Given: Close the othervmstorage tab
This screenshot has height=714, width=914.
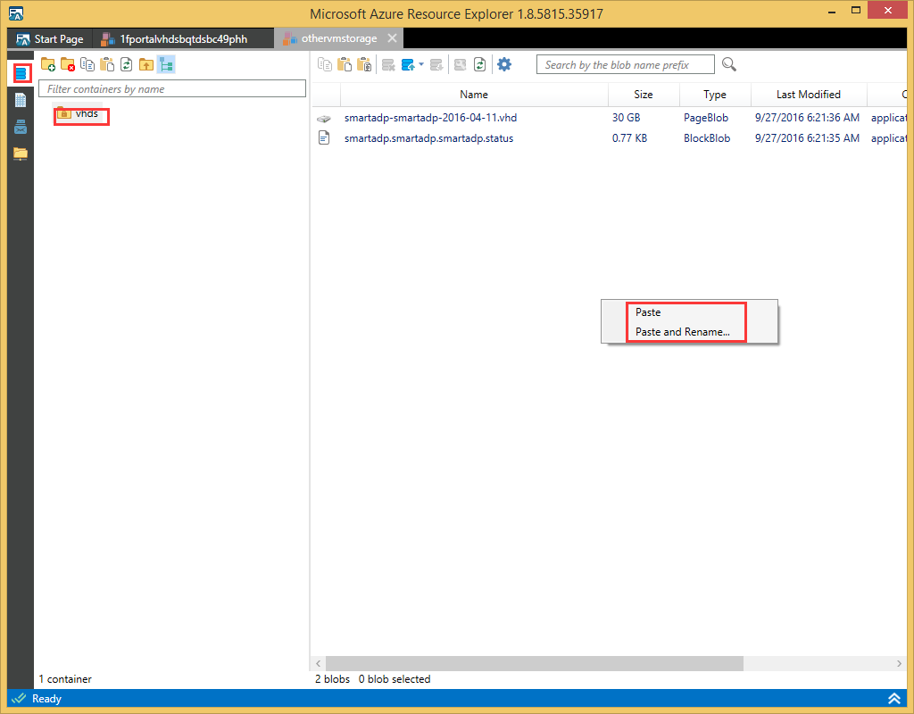Looking at the screenshot, I should pyautogui.click(x=392, y=39).
